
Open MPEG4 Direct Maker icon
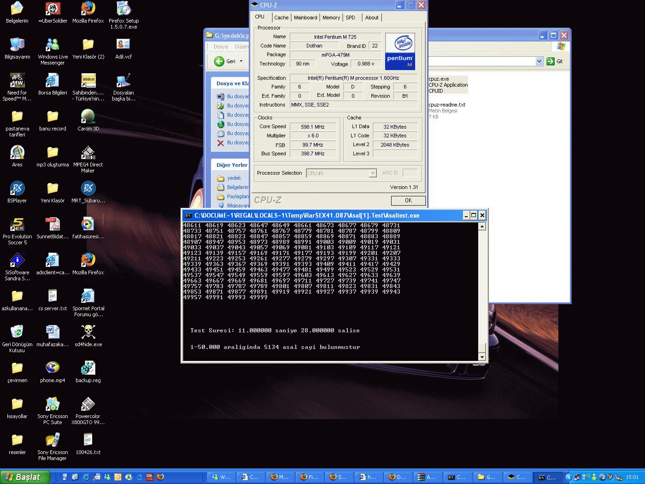coord(88,159)
